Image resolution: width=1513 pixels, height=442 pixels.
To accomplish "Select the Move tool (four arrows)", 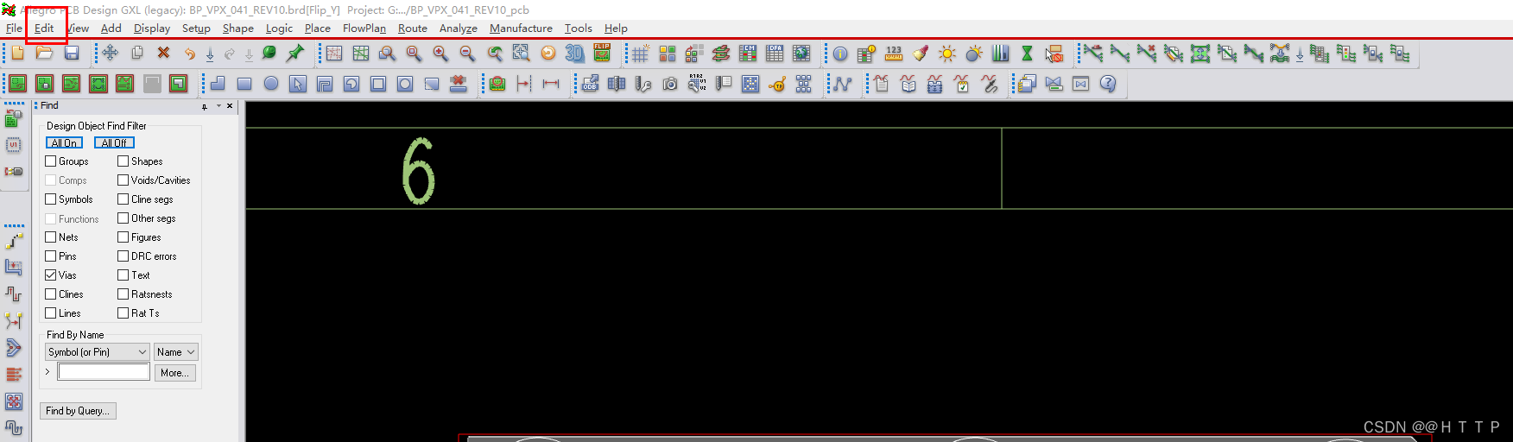I will [110, 54].
